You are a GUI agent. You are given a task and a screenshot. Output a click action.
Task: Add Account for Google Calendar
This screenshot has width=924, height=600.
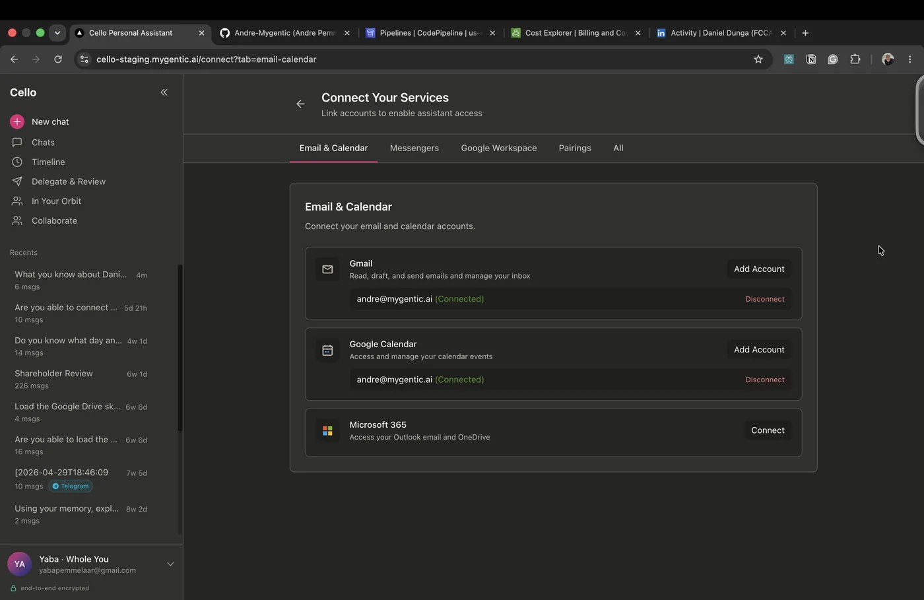[x=759, y=350]
